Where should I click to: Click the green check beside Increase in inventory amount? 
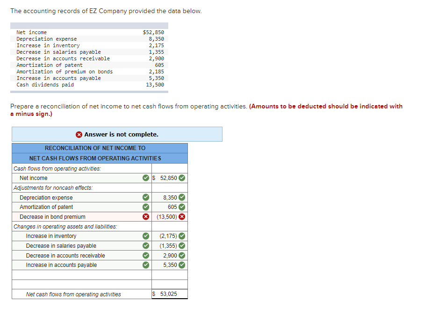coord(183,236)
